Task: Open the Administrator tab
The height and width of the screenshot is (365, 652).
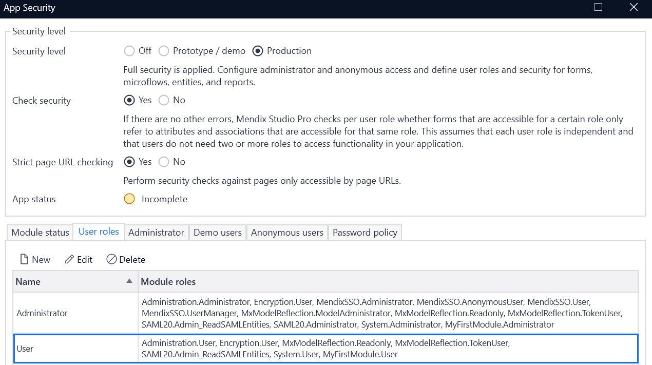Action: pyautogui.click(x=156, y=232)
